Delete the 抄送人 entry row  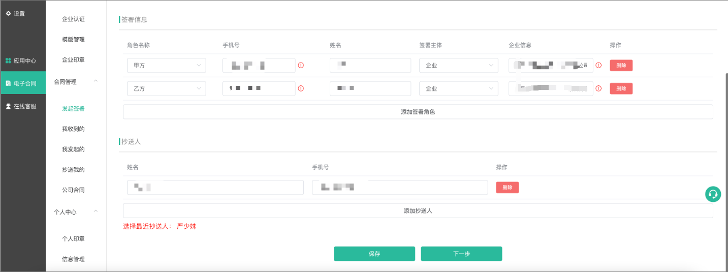[507, 188]
